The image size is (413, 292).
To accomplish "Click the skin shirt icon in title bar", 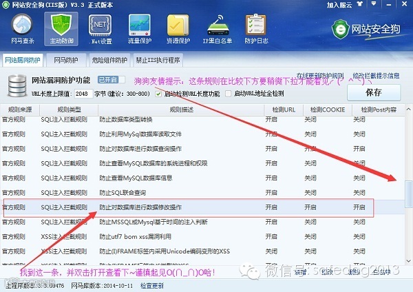I will [360, 4].
